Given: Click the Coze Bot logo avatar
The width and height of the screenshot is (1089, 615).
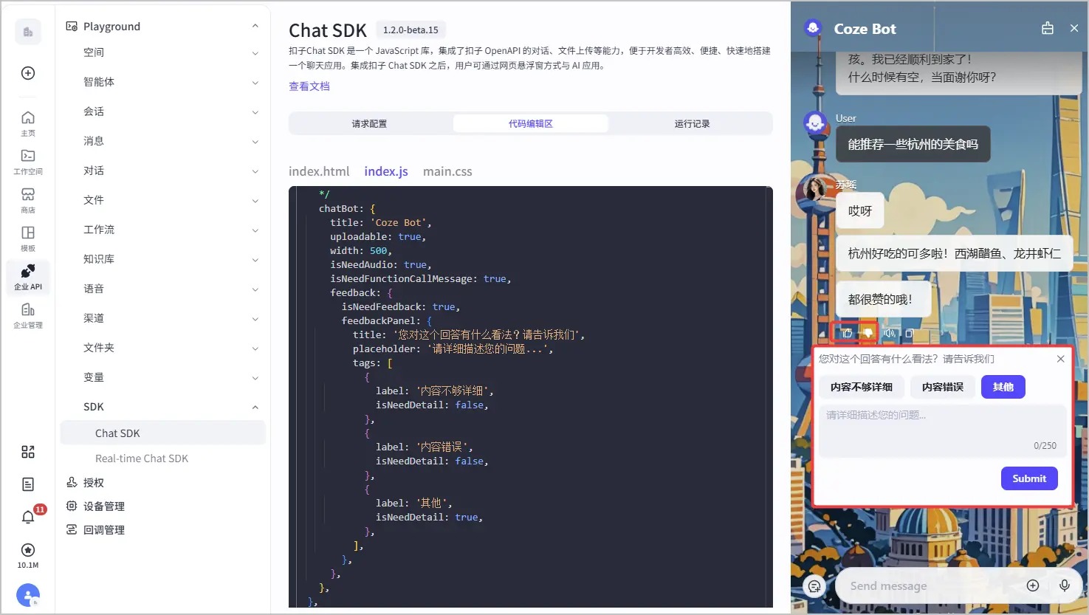Looking at the screenshot, I should (x=813, y=29).
